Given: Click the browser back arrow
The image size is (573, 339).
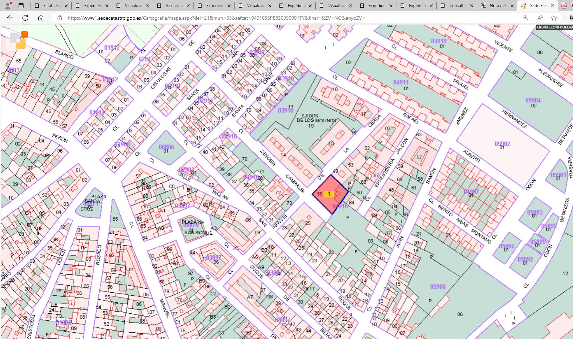Looking at the screenshot, I should click(x=10, y=18).
